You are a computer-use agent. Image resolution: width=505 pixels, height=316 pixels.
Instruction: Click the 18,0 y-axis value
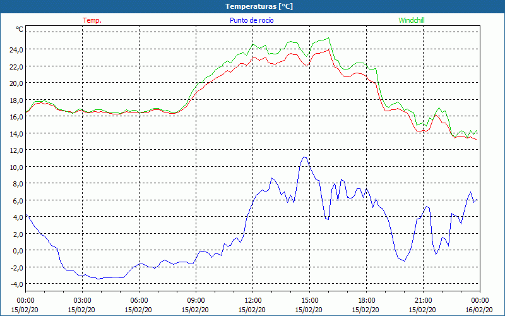point(16,100)
